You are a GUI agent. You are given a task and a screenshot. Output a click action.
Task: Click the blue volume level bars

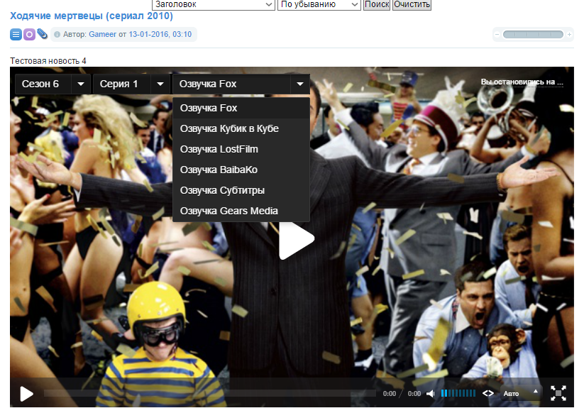[x=458, y=394]
